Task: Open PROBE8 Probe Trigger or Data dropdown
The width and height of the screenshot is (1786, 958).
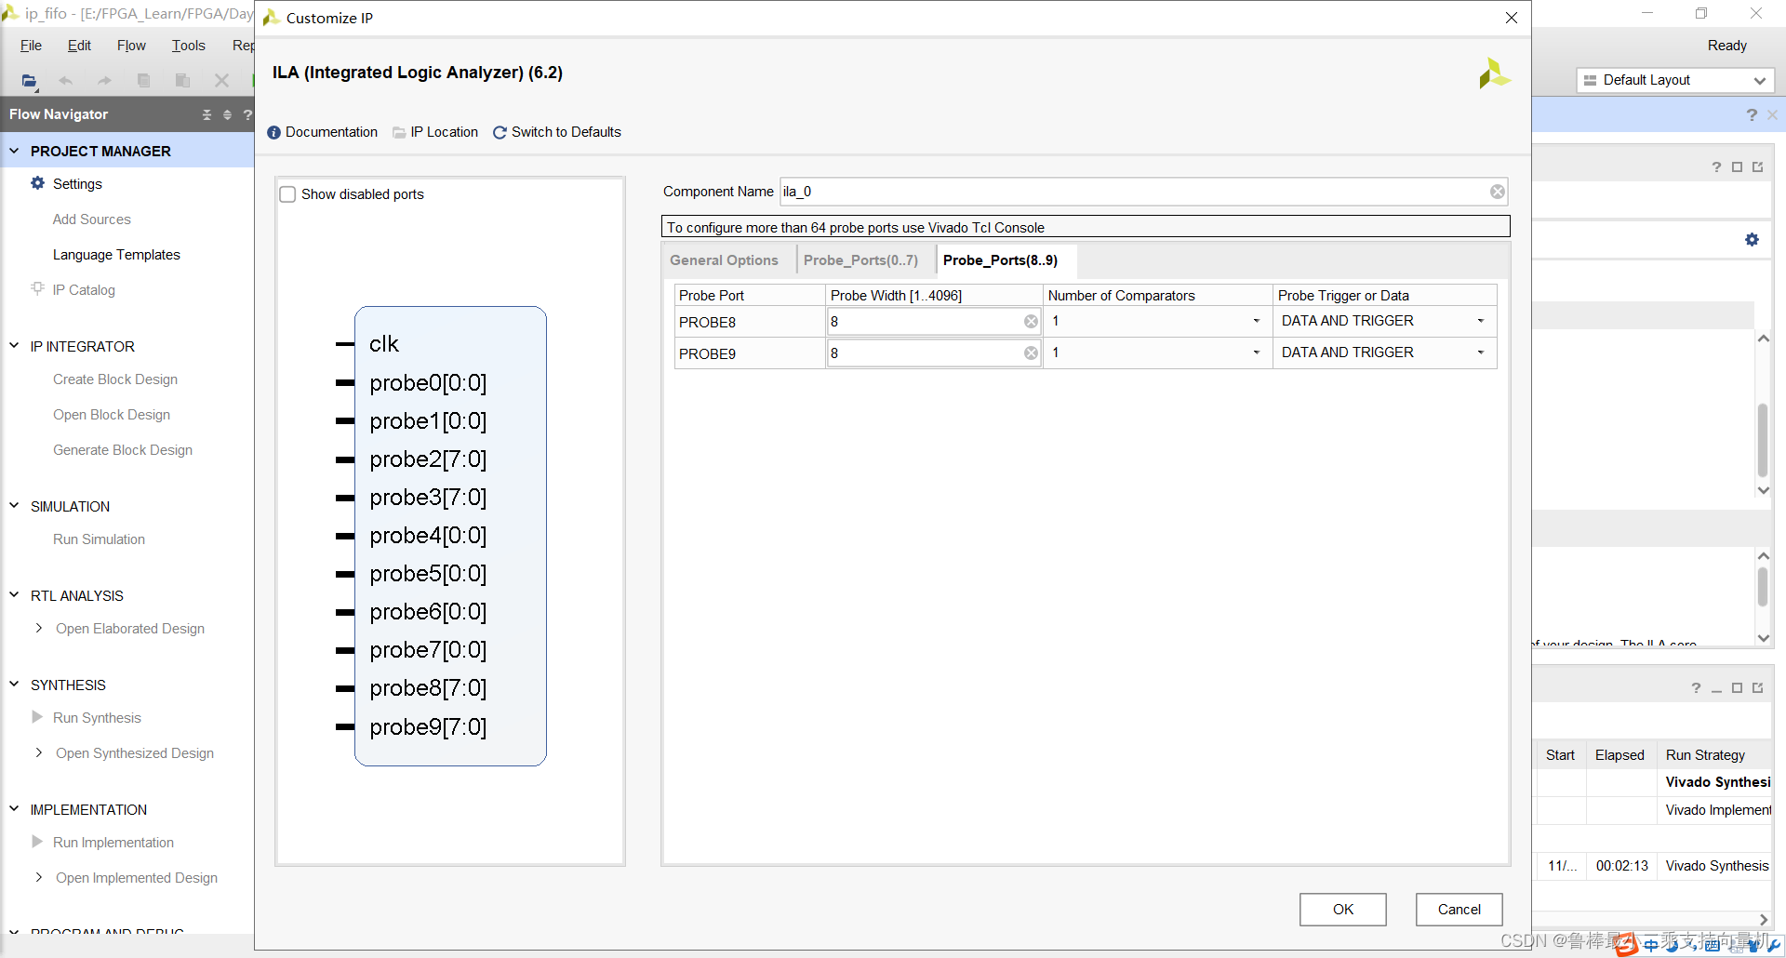Action: (1481, 321)
